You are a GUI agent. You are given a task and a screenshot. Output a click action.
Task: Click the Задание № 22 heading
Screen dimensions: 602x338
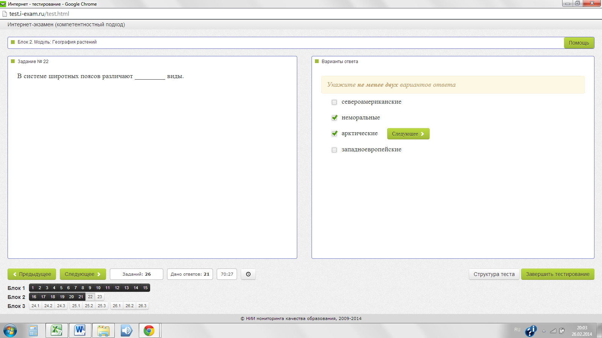(33, 62)
